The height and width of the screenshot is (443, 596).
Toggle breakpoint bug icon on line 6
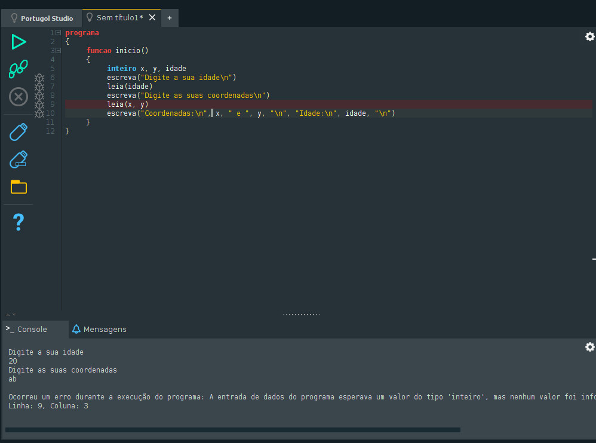pyautogui.click(x=39, y=78)
